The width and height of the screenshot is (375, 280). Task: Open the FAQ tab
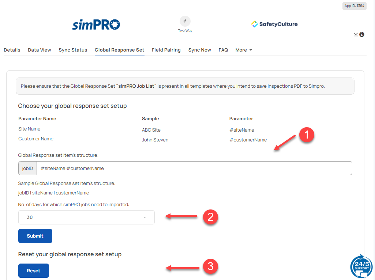[223, 50]
